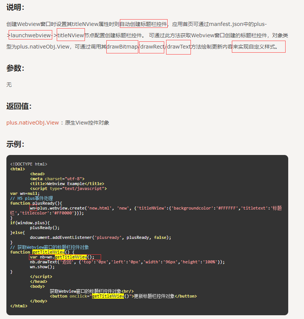Click the 无 parameter value text
This screenshot has width=304, height=319.
(x=9, y=85)
